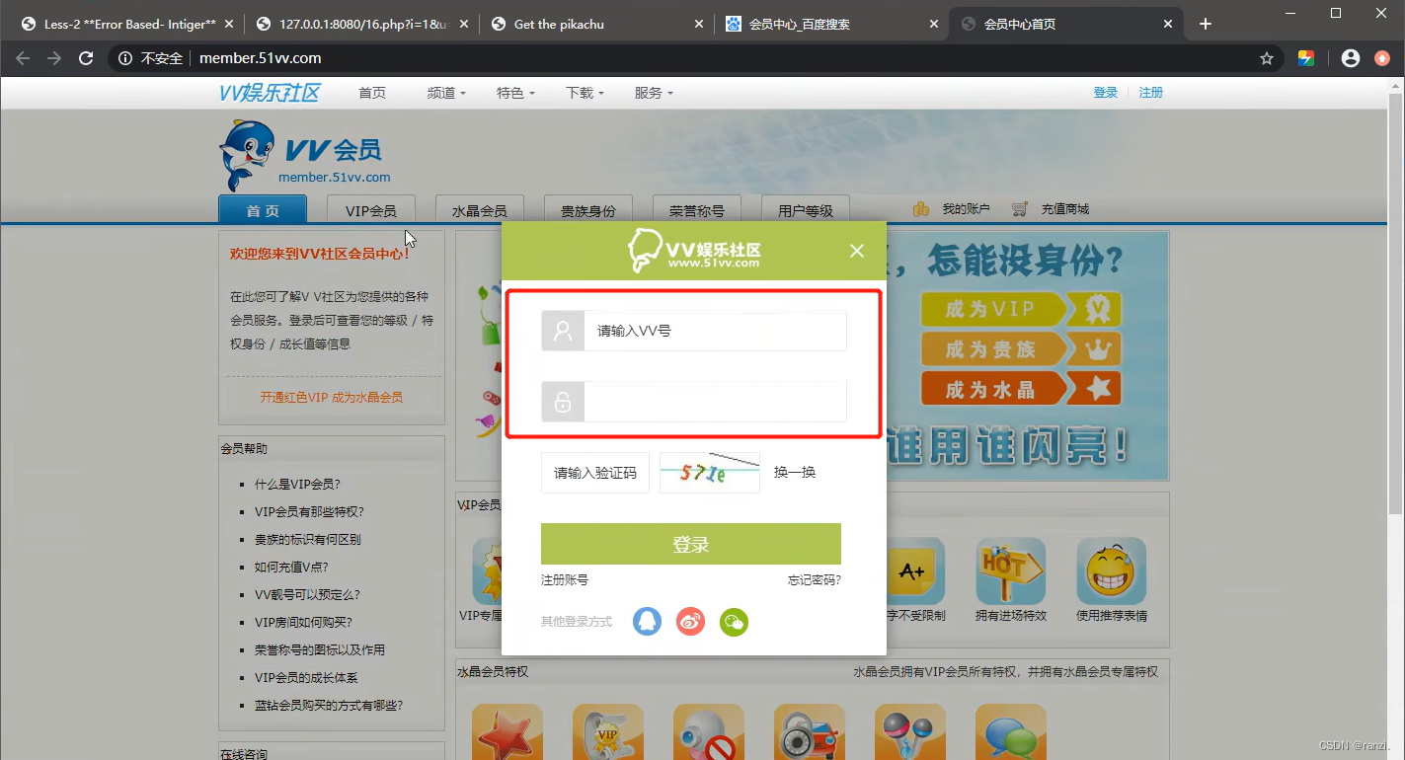1405x760 pixels.
Task: Click 注册 link in page header
Action: click(x=1151, y=93)
